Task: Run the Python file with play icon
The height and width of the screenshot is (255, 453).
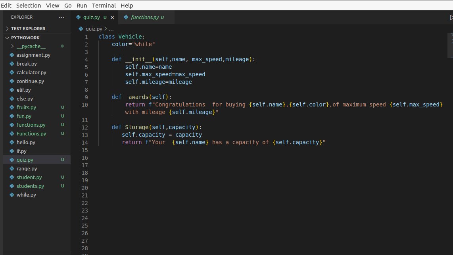Action: tap(451, 17)
